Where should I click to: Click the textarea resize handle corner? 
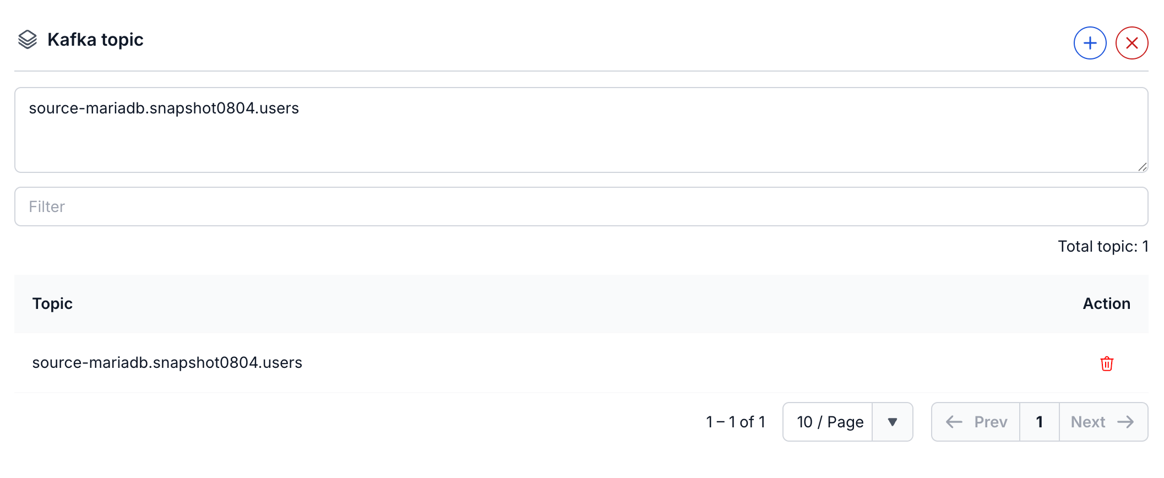tap(1143, 167)
